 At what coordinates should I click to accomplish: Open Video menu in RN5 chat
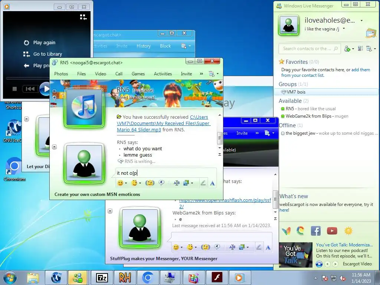click(x=101, y=74)
